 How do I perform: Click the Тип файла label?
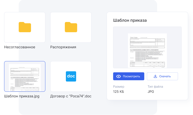point(155,87)
